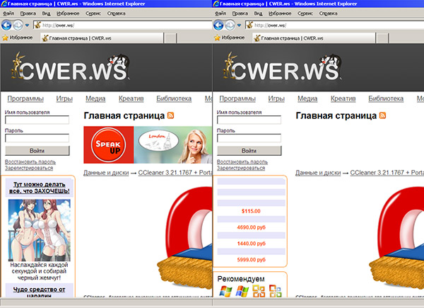Click the Speak Up banner in the left window
The height and width of the screenshot is (308, 424).
pos(108,144)
